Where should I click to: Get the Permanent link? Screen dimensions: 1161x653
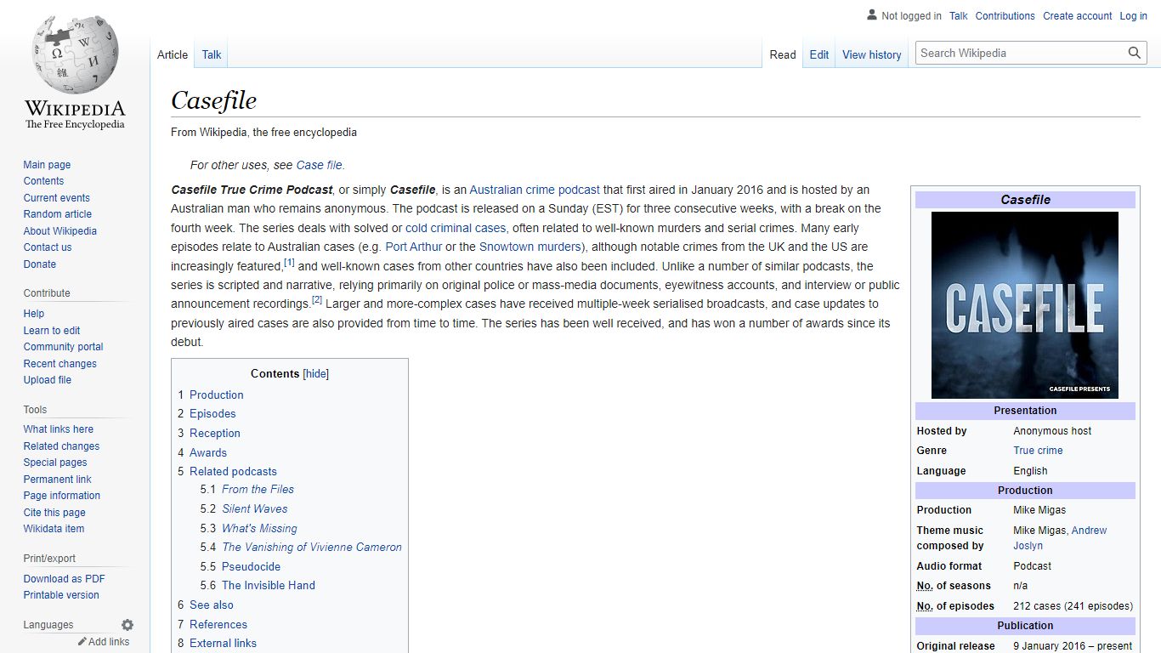(57, 480)
